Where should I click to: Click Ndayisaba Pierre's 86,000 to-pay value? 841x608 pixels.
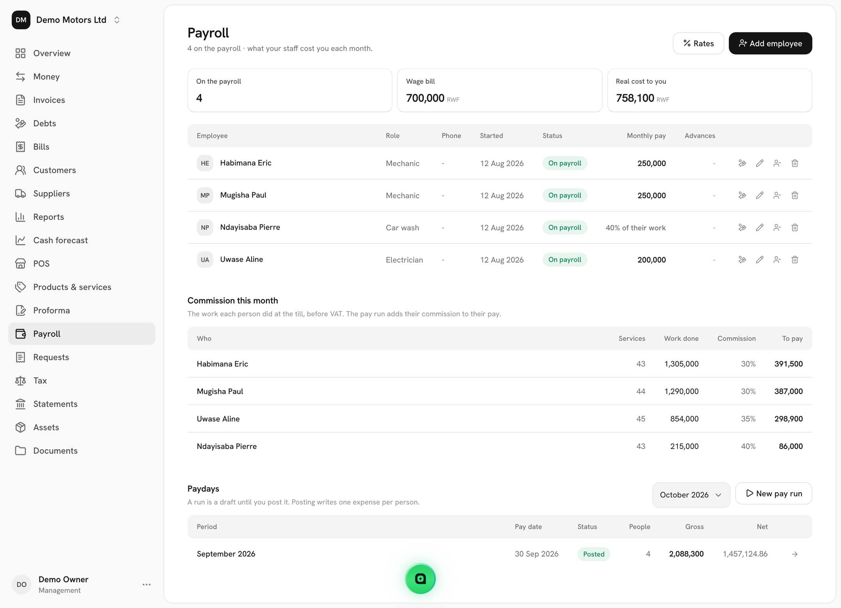(790, 446)
